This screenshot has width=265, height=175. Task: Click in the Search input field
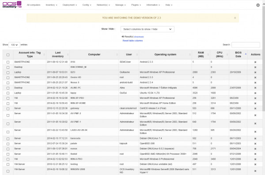246,45
